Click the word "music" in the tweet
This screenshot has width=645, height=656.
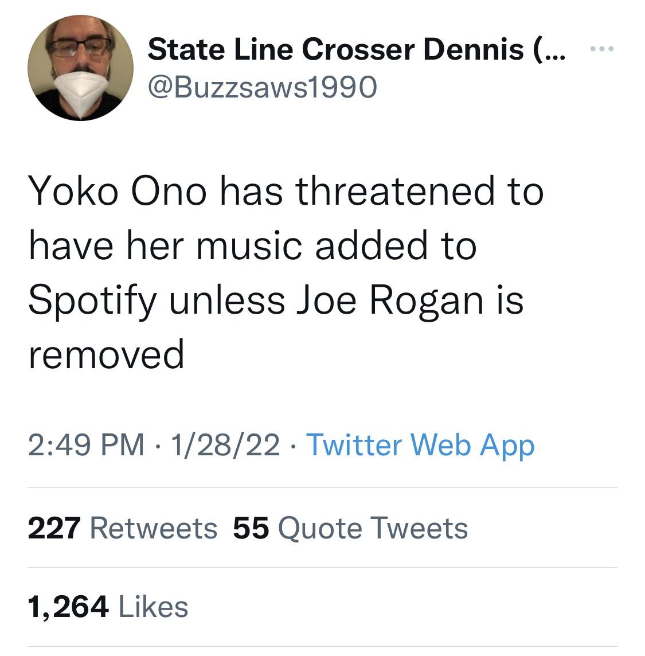tap(249, 245)
